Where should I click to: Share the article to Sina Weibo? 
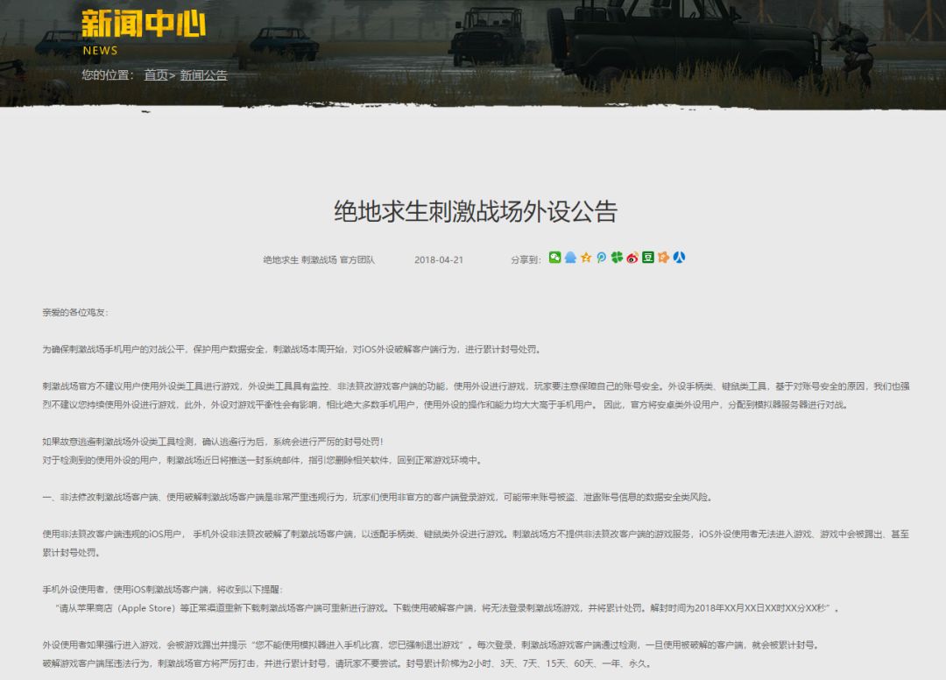coord(632,258)
